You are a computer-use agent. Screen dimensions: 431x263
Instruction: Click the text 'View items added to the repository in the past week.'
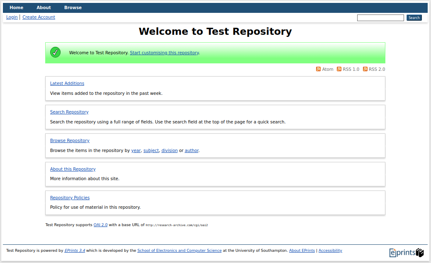tap(106, 93)
